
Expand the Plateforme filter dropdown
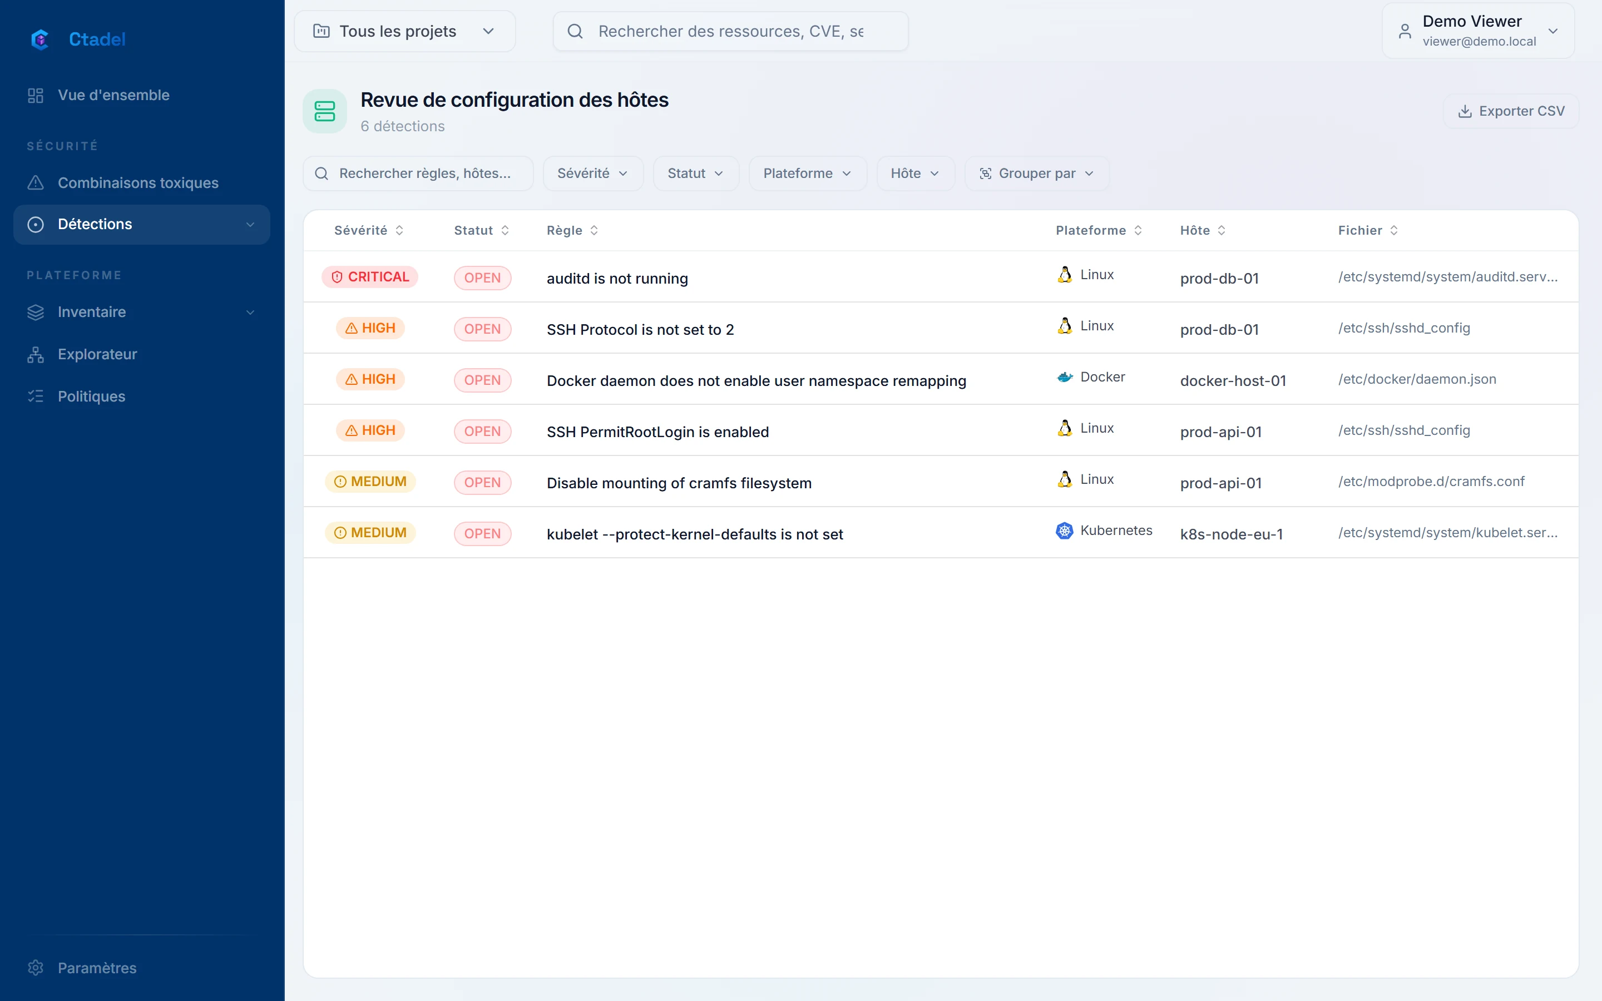(x=807, y=174)
